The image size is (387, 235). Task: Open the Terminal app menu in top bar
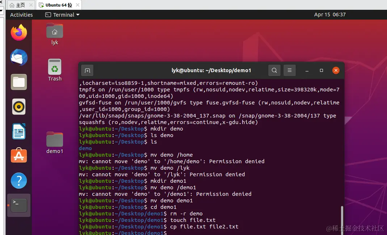tap(62, 15)
